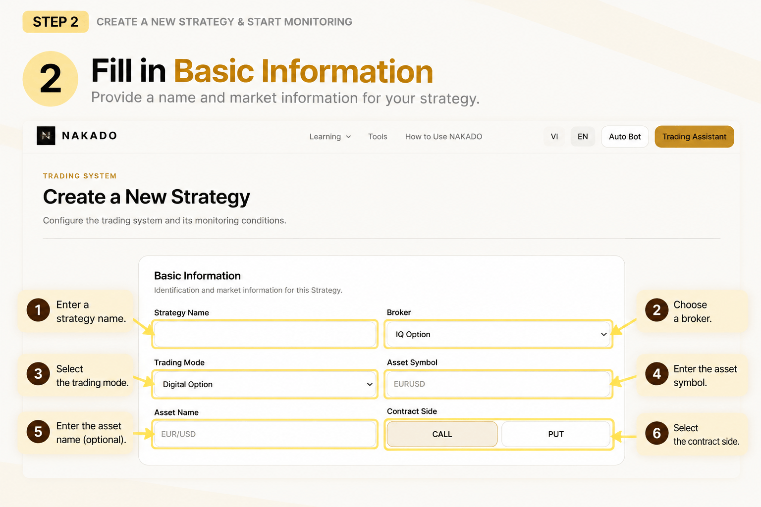Click the "Trading Mode" field label
The width and height of the screenshot is (761, 507).
[179, 362]
